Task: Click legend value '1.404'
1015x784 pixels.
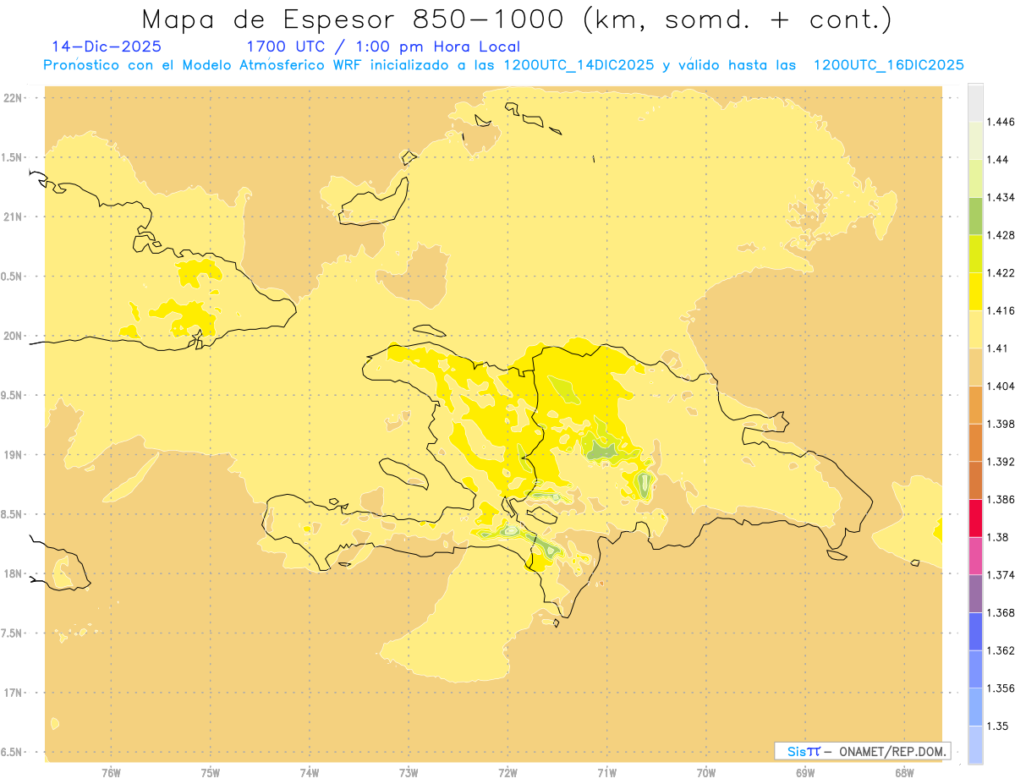Action: (x=1001, y=387)
